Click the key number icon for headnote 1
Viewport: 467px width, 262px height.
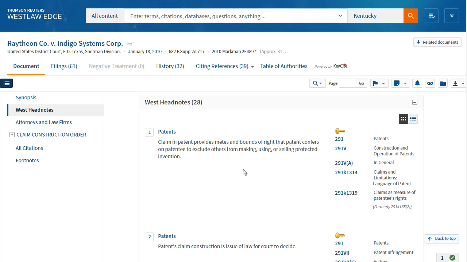click(340, 131)
